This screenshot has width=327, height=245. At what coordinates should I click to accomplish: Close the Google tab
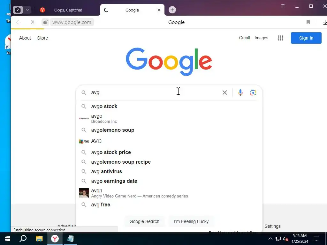pos(159,10)
